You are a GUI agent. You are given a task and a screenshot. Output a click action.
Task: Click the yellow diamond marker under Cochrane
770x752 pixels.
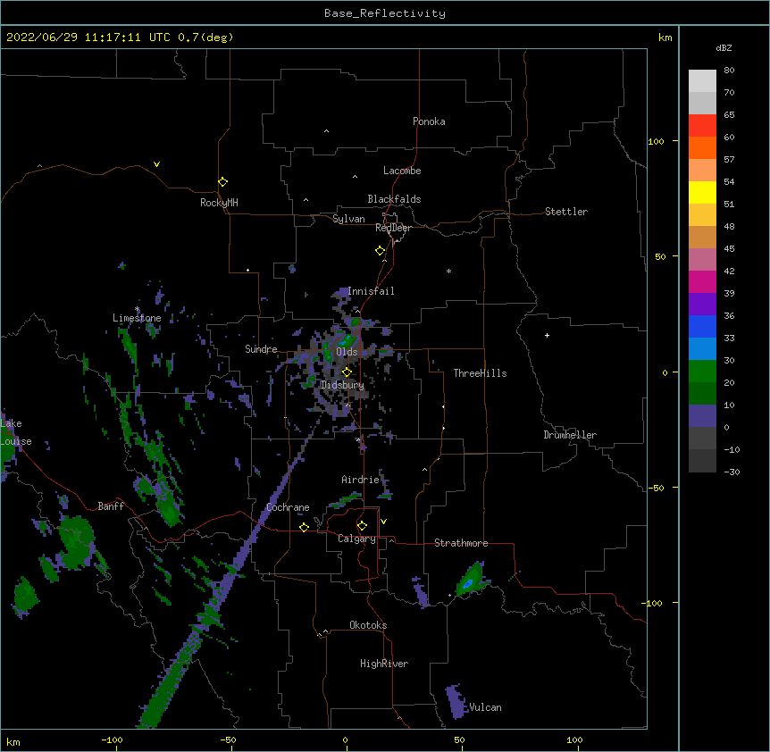304,527
